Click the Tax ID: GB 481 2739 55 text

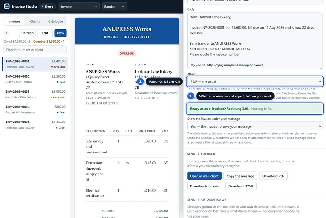click(103, 103)
